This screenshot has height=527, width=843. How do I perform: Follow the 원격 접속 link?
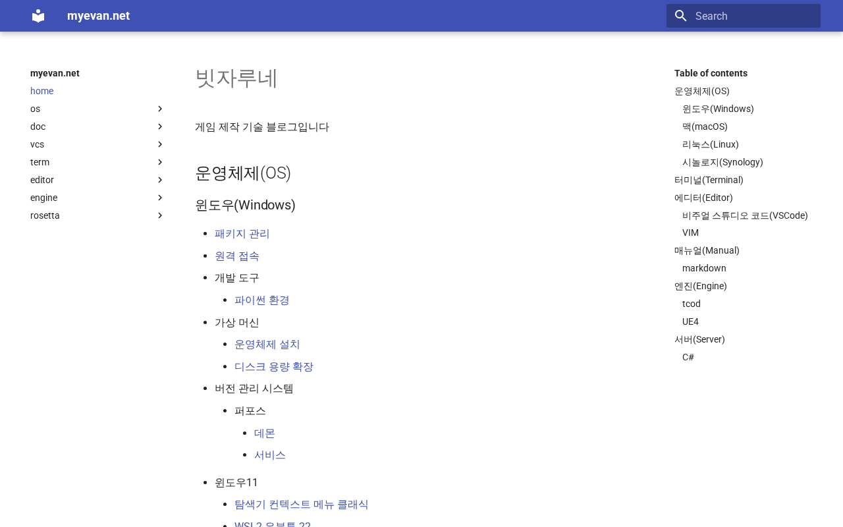(237, 256)
